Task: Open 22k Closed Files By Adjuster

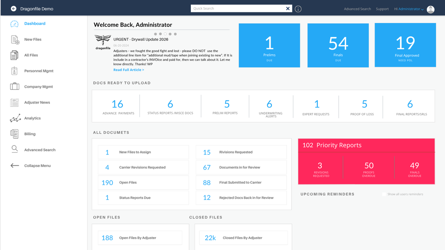Action: pyautogui.click(x=243, y=238)
